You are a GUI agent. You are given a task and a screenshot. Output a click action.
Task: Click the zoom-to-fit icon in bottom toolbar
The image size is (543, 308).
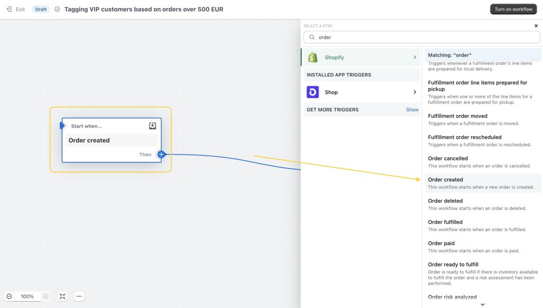pyautogui.click(x=62, y=296)
